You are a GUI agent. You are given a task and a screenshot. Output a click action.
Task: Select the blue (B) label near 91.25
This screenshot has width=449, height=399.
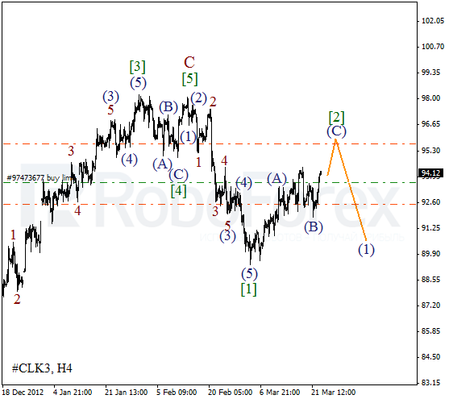314,227
